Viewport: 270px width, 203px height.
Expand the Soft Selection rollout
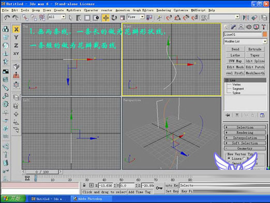point(245,143)
